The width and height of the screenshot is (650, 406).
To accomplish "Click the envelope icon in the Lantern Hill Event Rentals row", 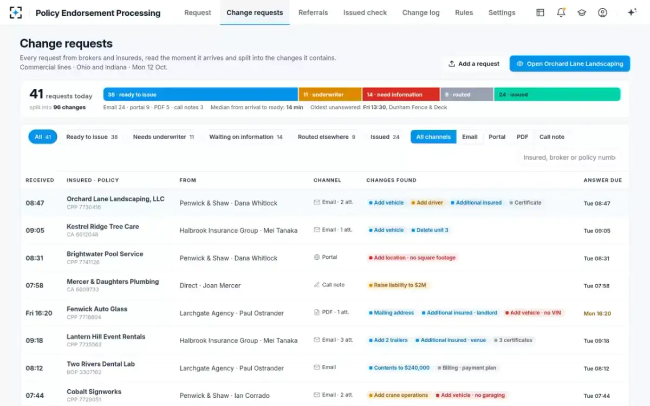I will coord(317,340).
